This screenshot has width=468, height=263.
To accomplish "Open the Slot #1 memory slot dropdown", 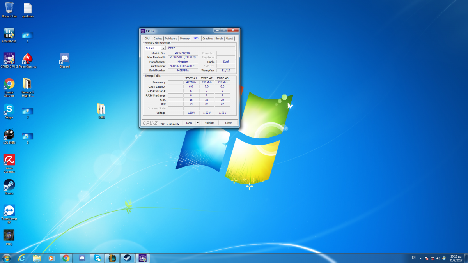I will 155,48.
